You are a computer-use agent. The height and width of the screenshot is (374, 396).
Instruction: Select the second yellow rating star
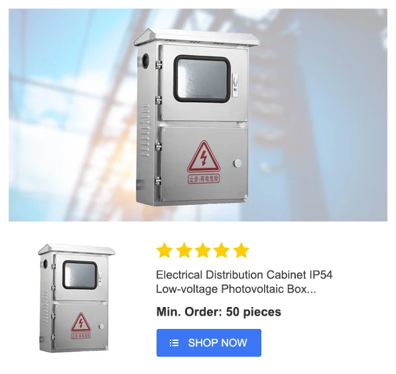tap(184, 250)
